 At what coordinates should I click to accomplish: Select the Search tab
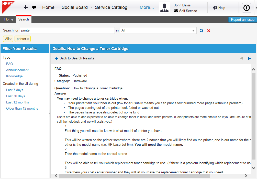pyautogui.click(x=24, y=19)
